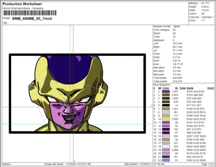Click 'Wilcom EmbroideryStudio - Designing' text

(23, 8)
